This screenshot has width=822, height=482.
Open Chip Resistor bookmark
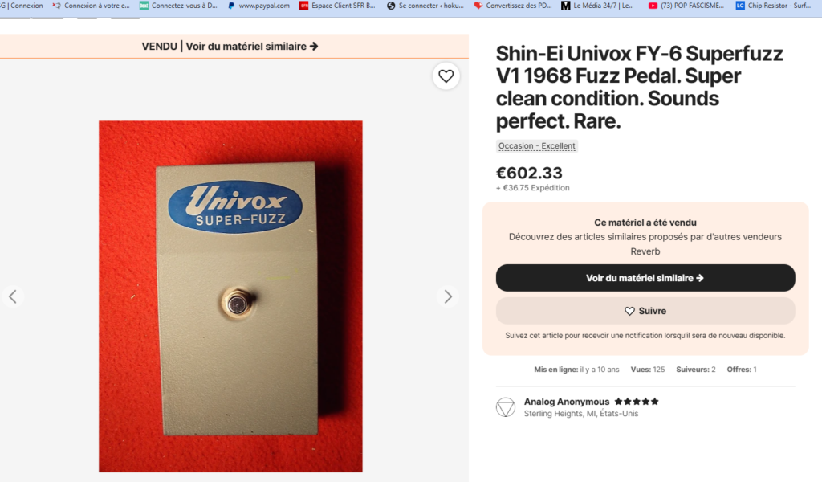pyautogui.click(x=773, y=6)
